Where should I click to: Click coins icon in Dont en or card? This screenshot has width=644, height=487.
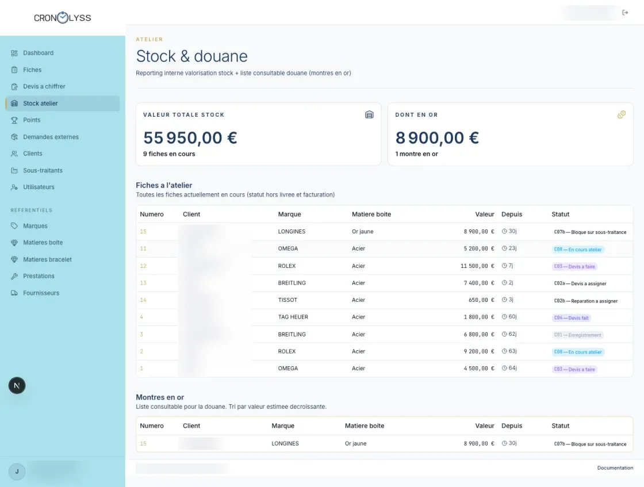coord(622,114)
